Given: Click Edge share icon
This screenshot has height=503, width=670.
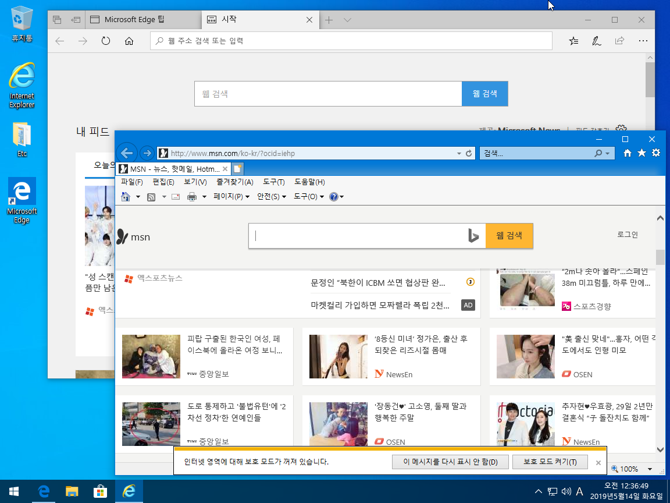Looking at the screenshot, I should click(x=619, y=41).
